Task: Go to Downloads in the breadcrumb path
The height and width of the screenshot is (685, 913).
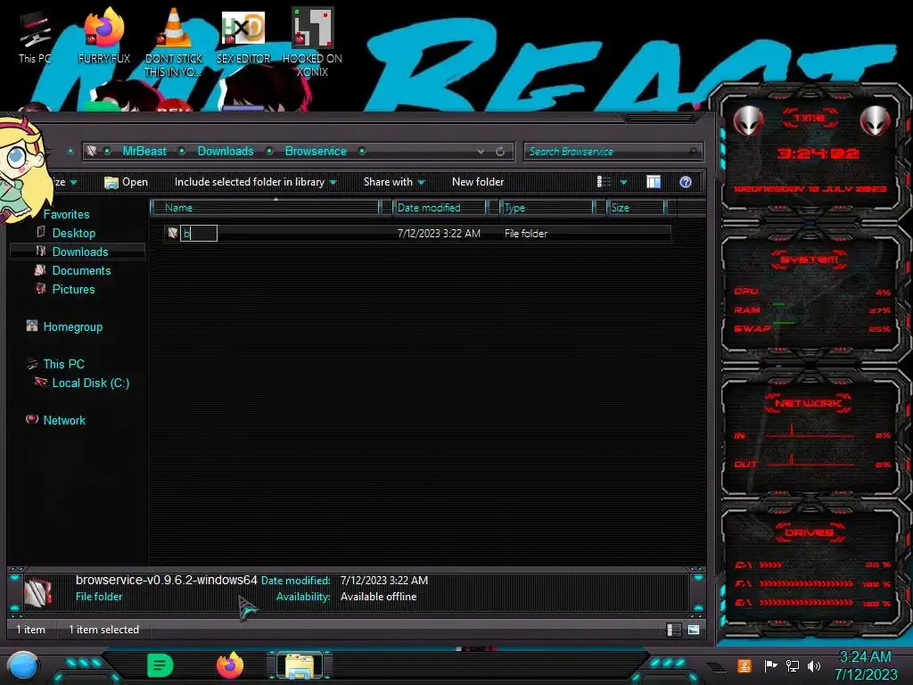Action: (226, 152)
